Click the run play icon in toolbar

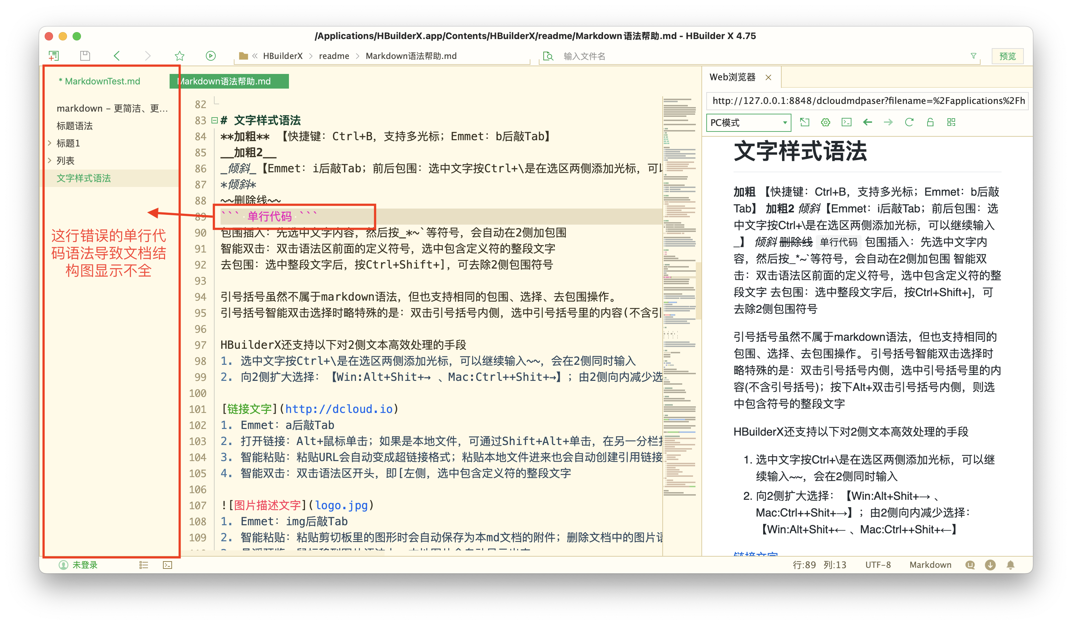210,56
